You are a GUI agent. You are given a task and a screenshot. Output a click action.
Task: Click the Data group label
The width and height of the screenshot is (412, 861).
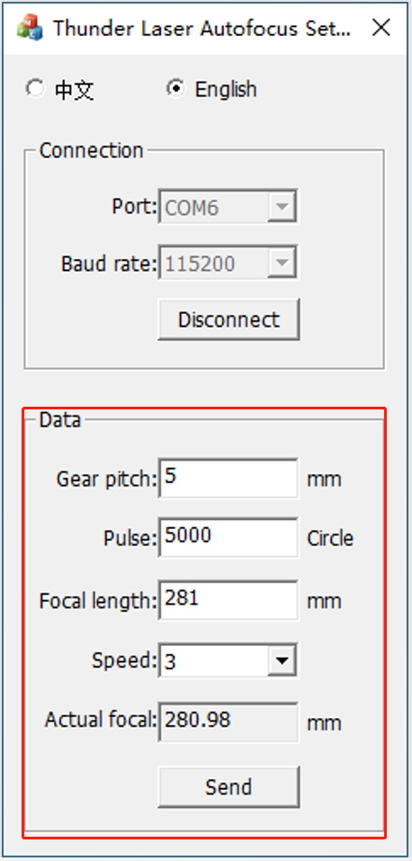60,420
